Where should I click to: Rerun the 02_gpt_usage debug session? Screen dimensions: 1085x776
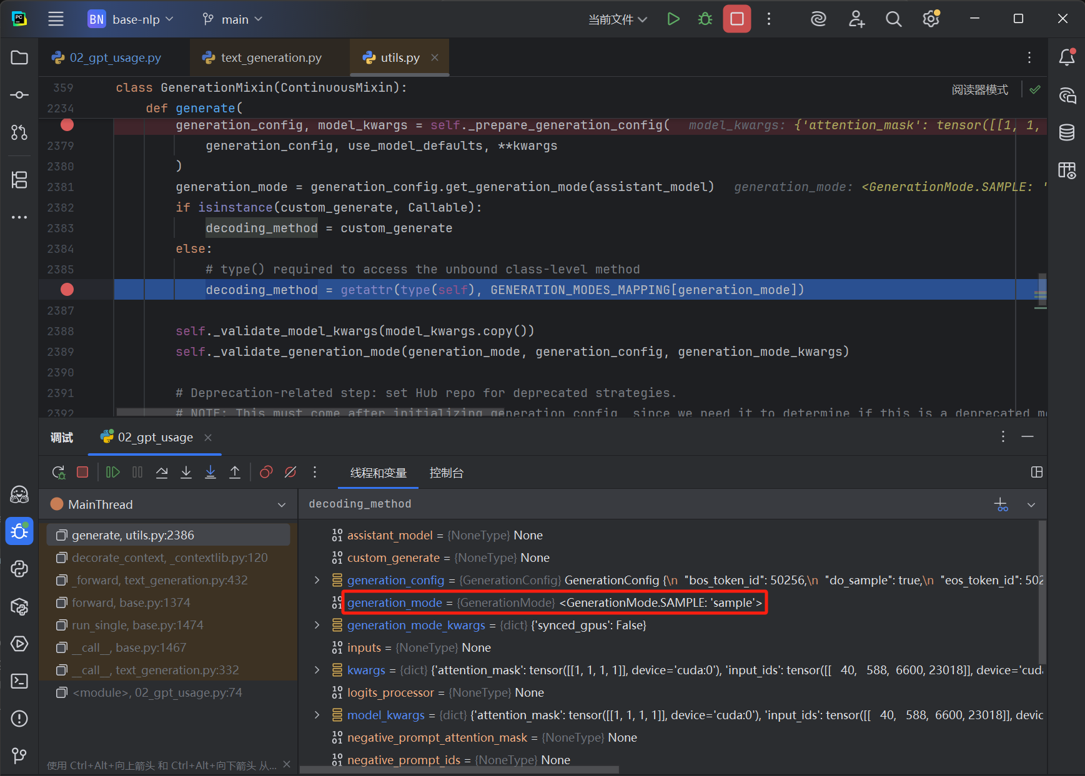58,473
